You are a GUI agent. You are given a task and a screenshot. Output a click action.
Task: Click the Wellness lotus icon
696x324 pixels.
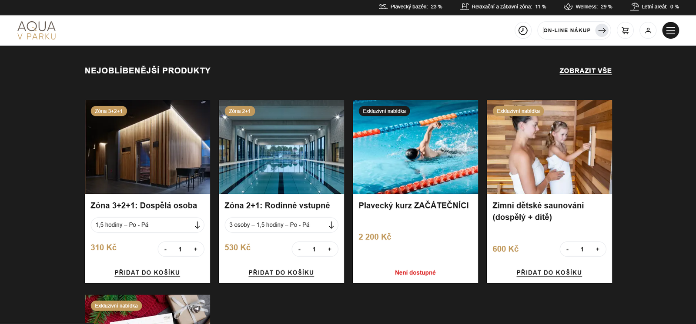pyautogui.click(x=568, y=7)
